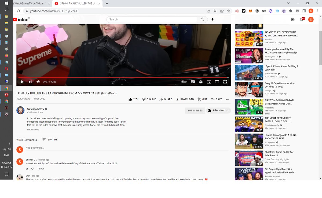Launch Firefox from the taskbar
The width and height of the screenshot is (322, 198).
pyautogui.click(x=6, y=56)
